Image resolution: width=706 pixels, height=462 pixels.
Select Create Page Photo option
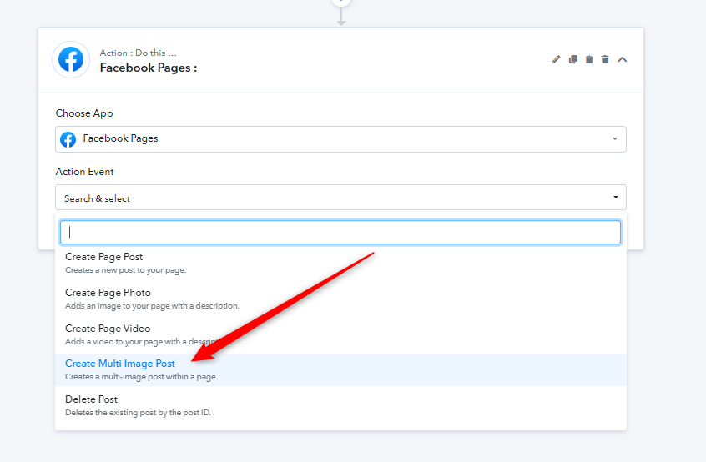pyautogui.click(x=340, y=299)
